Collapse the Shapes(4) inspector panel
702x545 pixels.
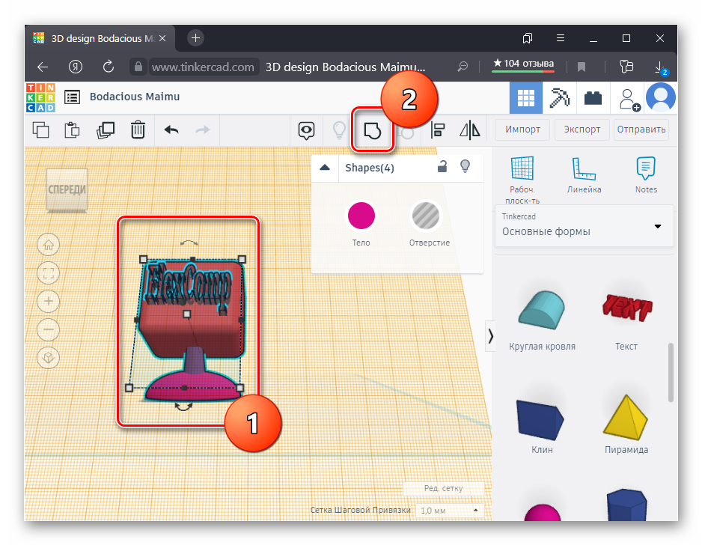tap(325, 168)
